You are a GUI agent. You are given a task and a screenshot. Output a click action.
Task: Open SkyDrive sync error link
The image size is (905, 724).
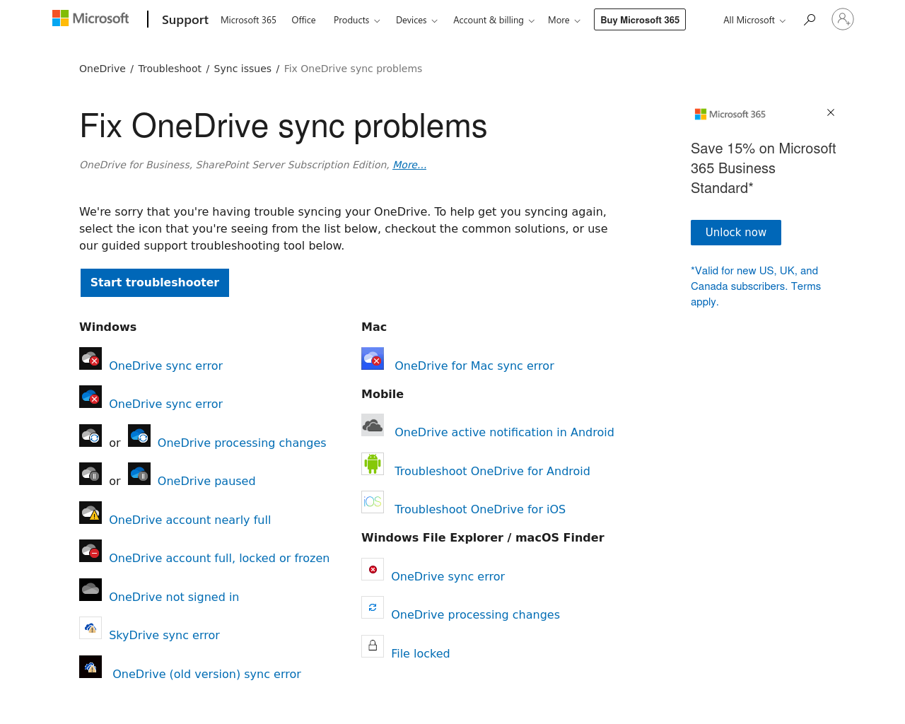tap(164, 635)
